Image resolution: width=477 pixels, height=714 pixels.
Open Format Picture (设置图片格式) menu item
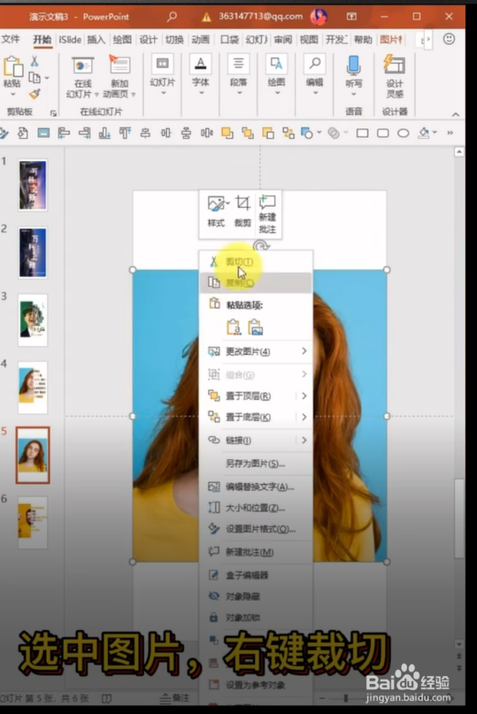(257, 529)
